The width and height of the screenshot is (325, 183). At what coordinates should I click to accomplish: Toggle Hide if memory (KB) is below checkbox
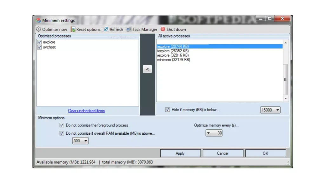point(168,110)
